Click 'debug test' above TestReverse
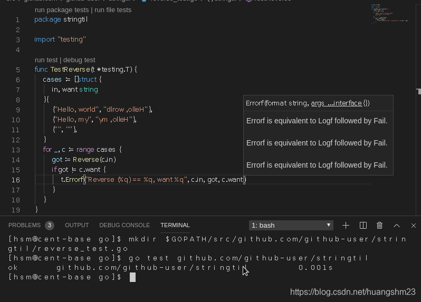This screenshot has width=421, height=302. [x=79, y=60]
